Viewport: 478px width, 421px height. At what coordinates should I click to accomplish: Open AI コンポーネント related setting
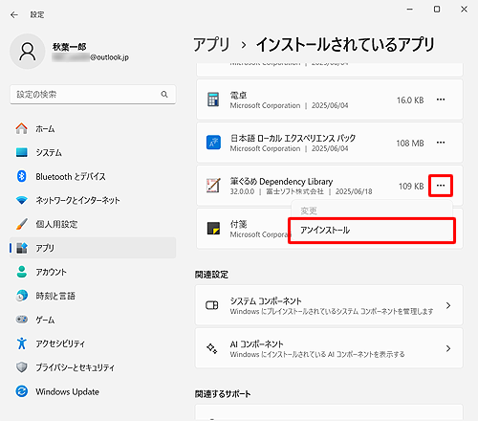329,348
